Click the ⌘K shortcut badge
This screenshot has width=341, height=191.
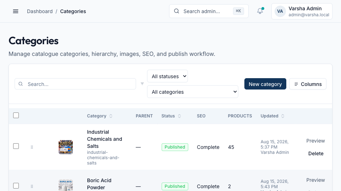click(x=238, y=11)
